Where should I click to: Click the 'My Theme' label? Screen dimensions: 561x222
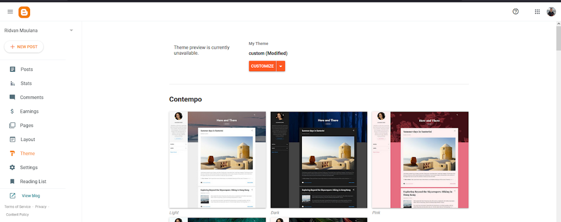(259, 44)
